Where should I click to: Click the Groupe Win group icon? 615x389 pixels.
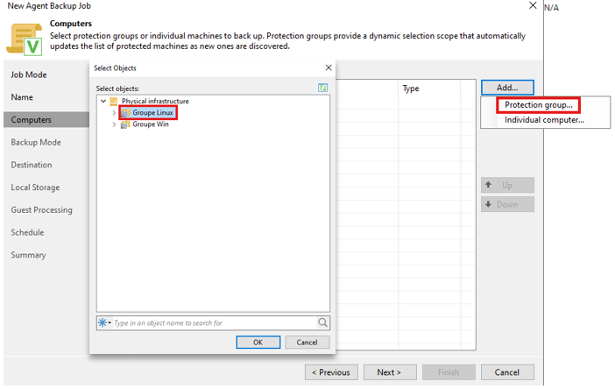tap(124, 124)
